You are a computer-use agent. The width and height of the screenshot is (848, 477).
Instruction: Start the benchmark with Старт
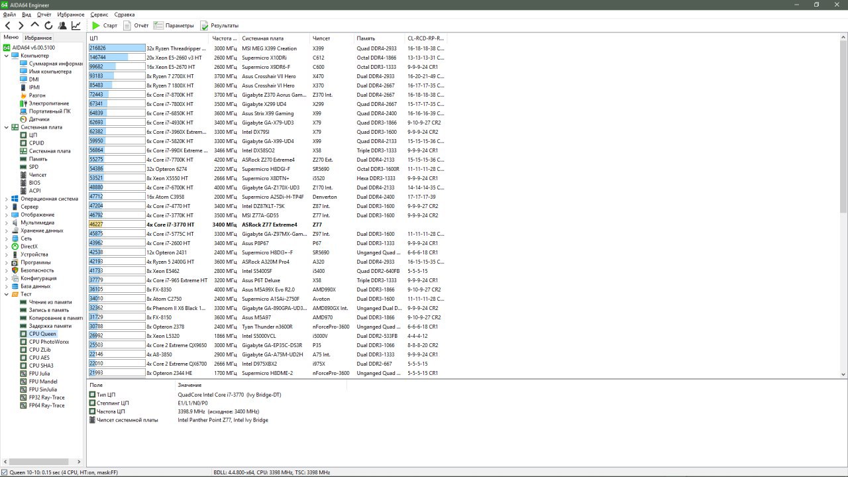pyautogui.click(x=105, y=25)
